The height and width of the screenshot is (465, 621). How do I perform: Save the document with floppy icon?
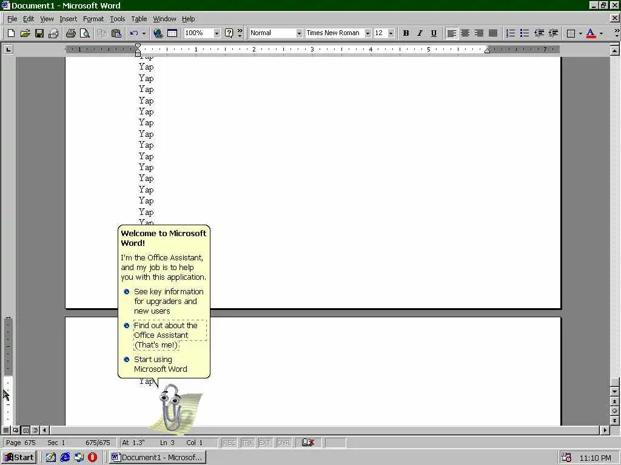pos(39,33)
